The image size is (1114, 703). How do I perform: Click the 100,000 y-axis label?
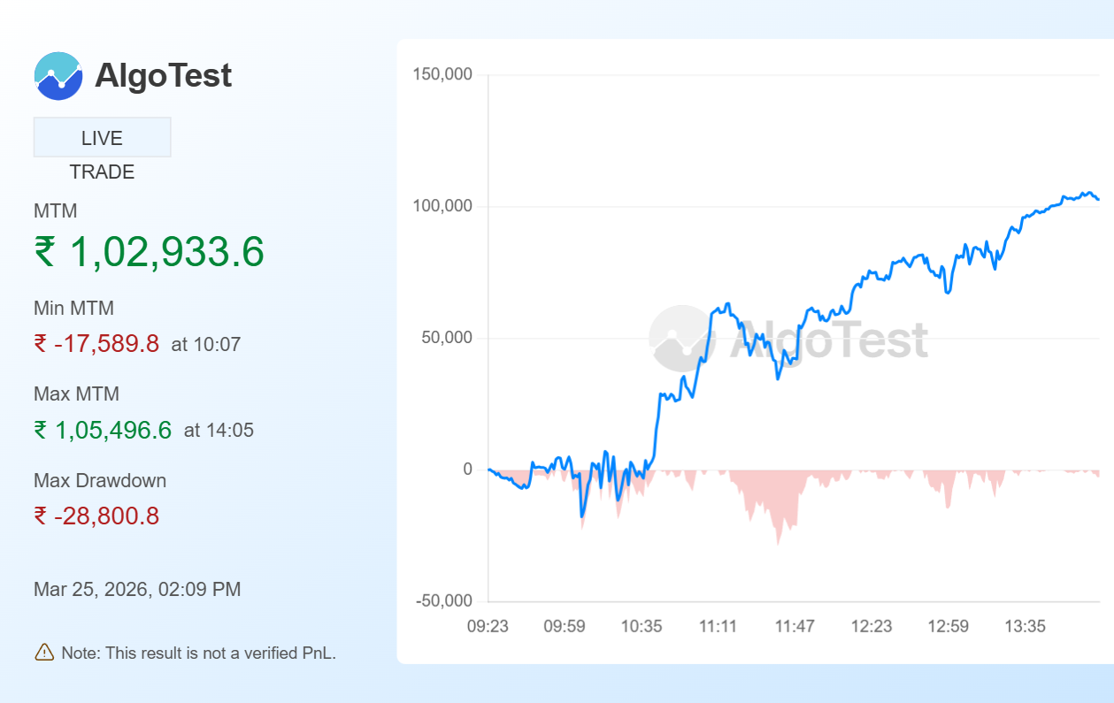pos(442,207)
